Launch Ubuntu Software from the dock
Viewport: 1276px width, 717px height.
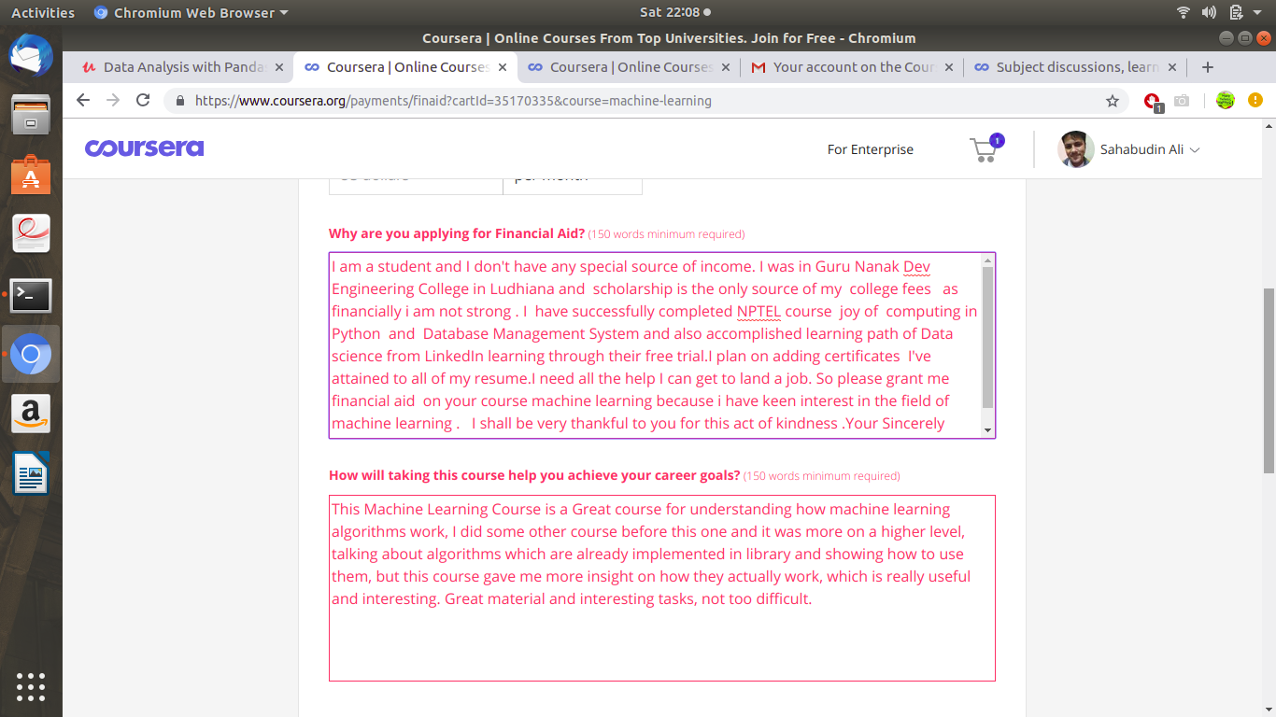click(31, 175)
